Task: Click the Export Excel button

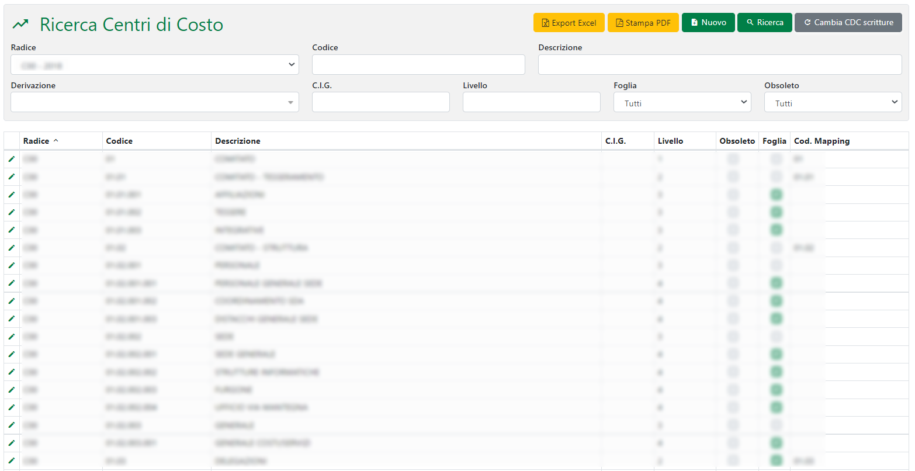Action: tap(569, 23)
